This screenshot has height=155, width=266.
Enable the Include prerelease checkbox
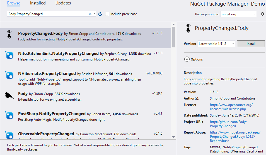pos(107,14)
